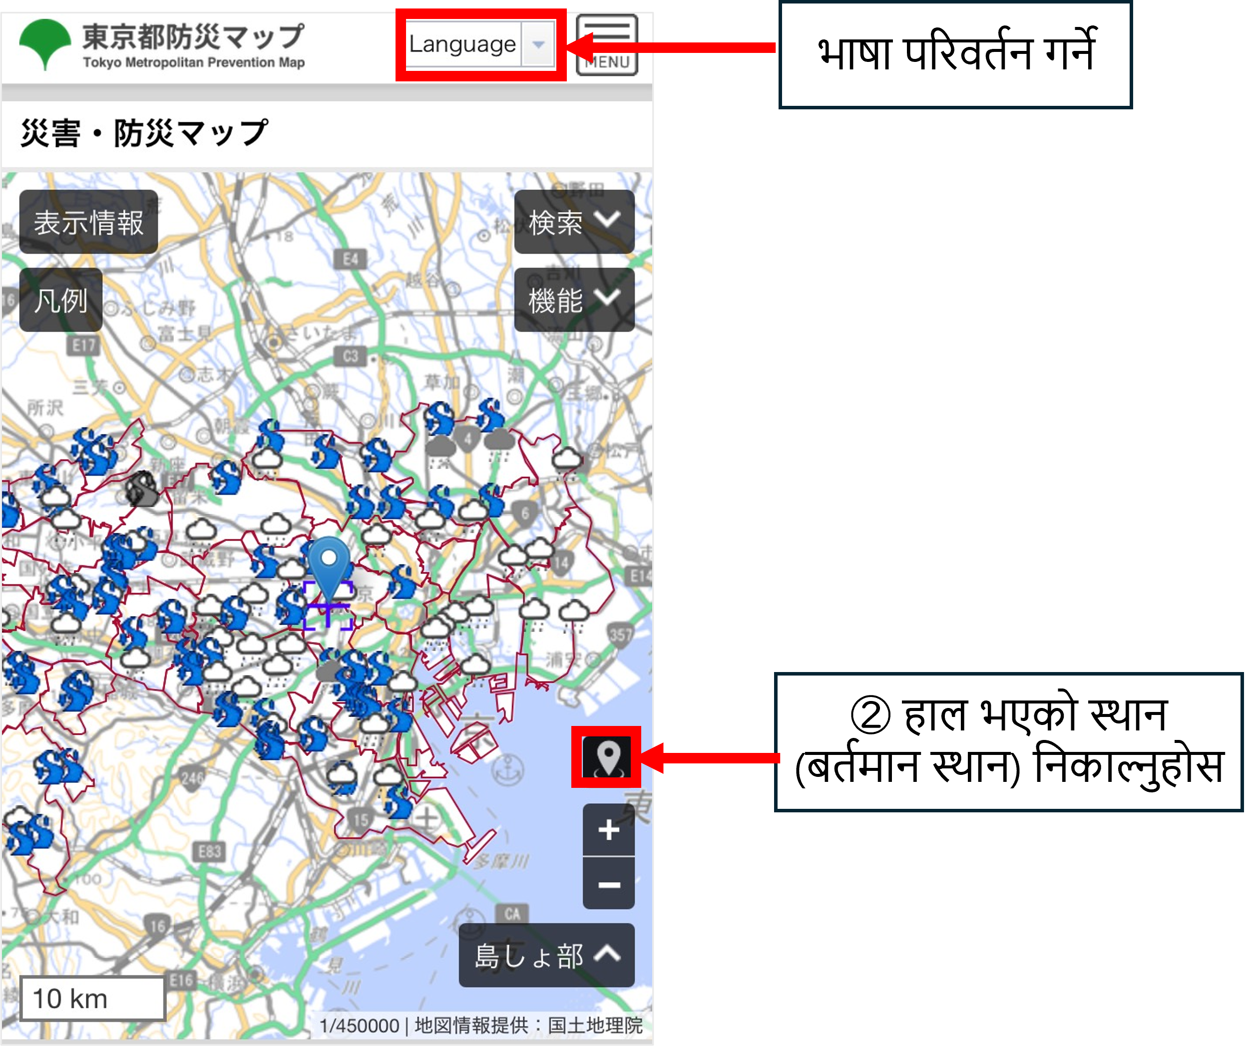Expand the 機能 functions dropdown

574,300
